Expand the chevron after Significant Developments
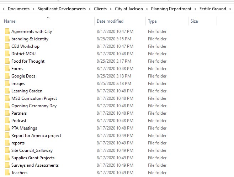 pyautogui.click(x=90, y=9)
